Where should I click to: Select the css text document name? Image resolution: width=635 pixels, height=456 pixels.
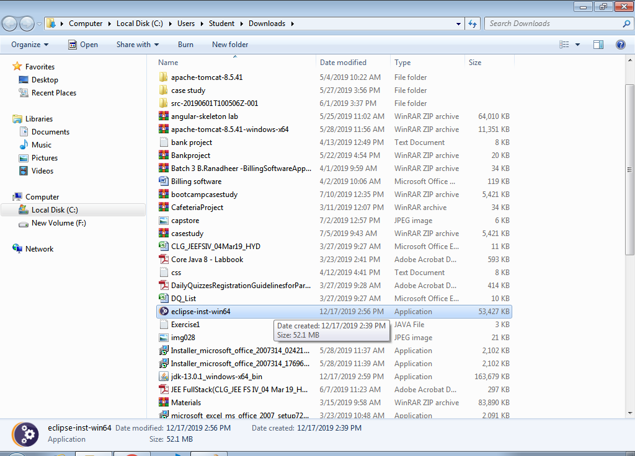(x=175, y=273)
